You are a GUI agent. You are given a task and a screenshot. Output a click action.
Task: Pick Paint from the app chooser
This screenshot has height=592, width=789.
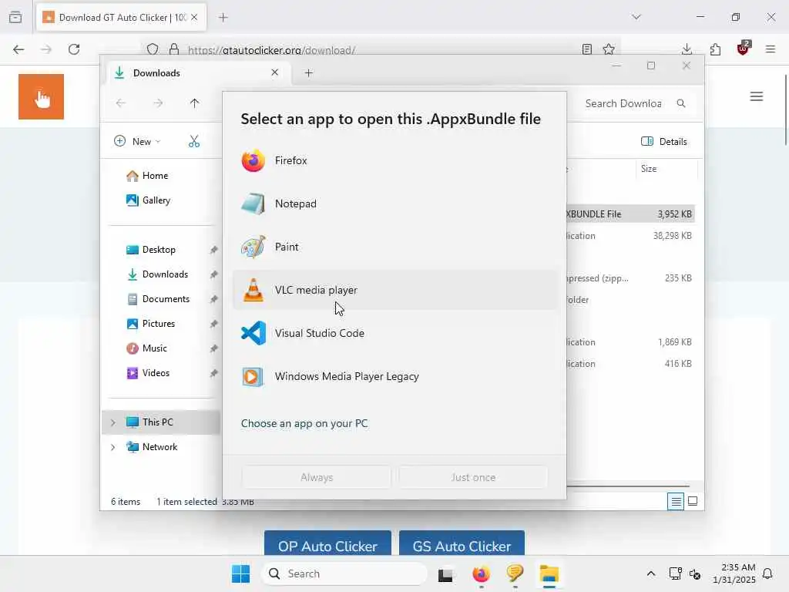click(395, 247)
